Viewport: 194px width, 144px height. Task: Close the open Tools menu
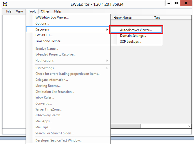point(32,11)
